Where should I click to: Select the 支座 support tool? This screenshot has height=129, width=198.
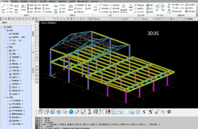point(131,8)
